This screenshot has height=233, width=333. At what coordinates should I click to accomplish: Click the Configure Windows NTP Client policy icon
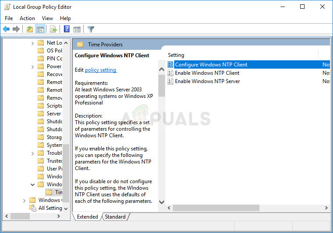coord(170,65)
